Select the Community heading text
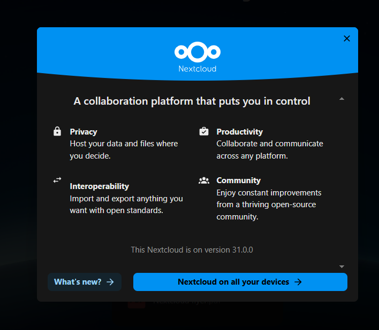 (239, 180)
